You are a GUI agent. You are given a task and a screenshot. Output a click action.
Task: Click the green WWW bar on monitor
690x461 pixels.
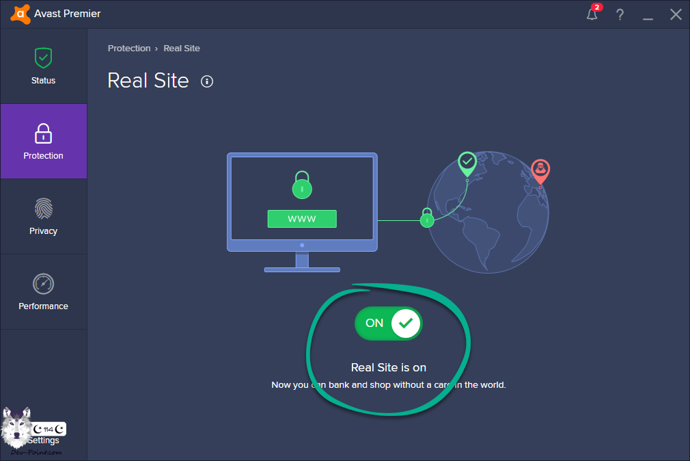pos(302,219)
